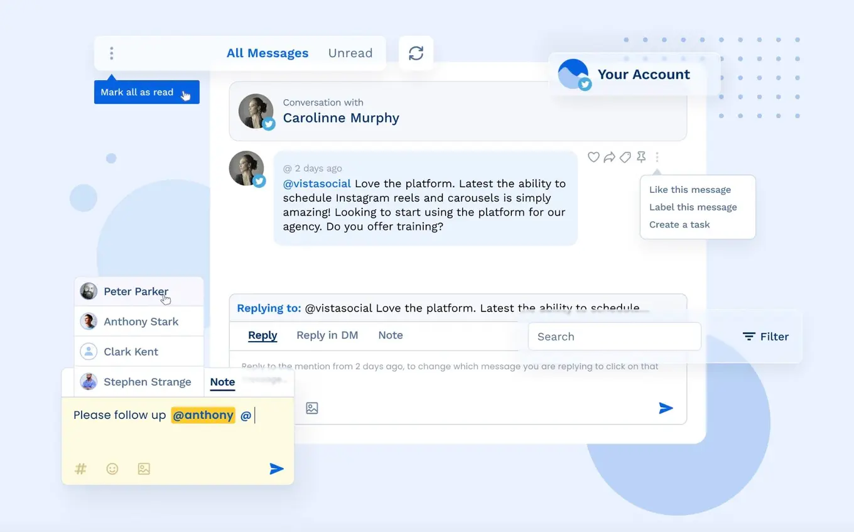Click image attachment icon in reply box

312,408
